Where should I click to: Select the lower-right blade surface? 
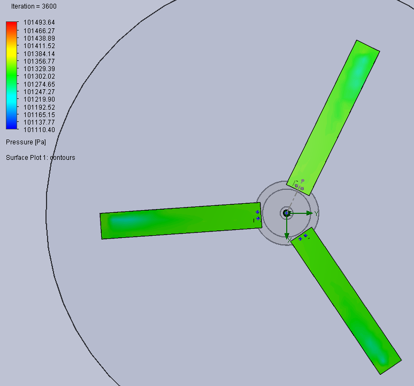(x=348, y=302)
